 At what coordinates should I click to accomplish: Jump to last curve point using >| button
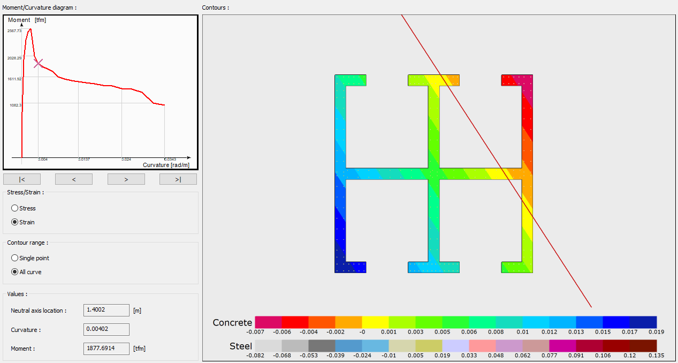coord(178,178)
